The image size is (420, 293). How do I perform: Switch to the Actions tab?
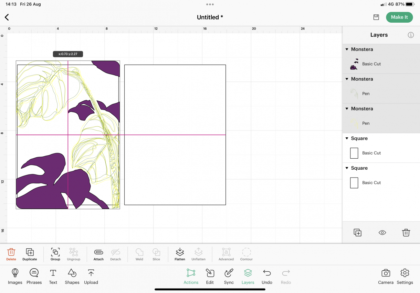click(191, 277)
